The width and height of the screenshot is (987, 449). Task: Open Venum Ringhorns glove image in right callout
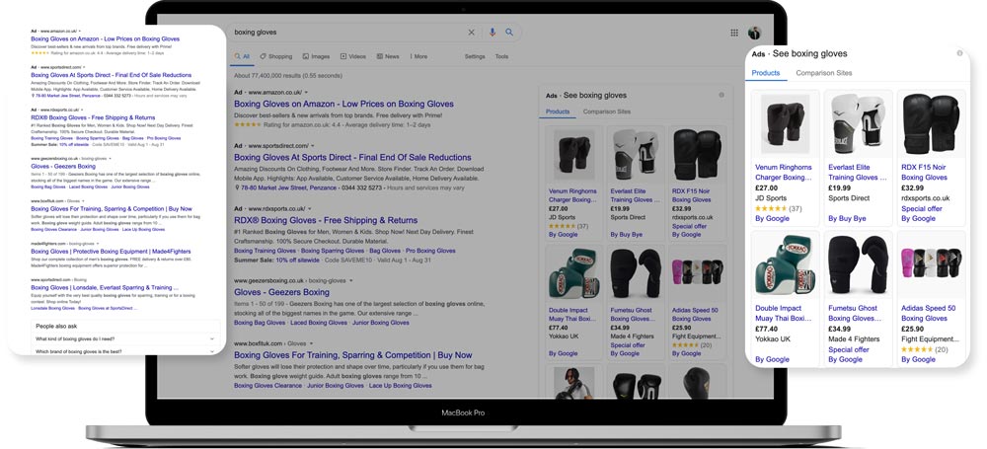click(785, 123)
